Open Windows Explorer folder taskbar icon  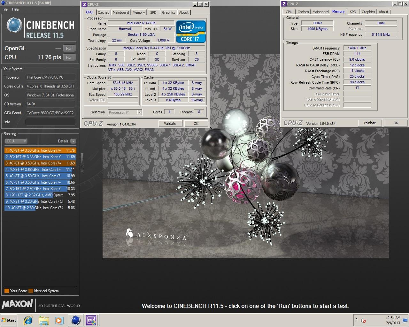pos(44,320)
